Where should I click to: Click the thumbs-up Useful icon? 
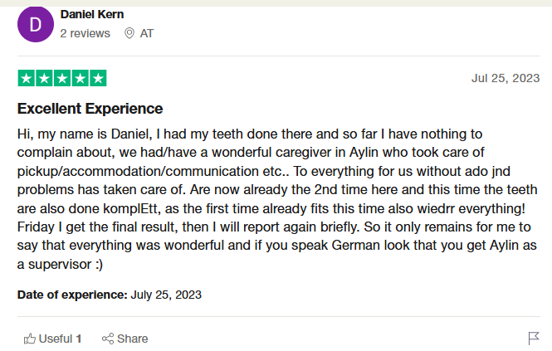30,339
